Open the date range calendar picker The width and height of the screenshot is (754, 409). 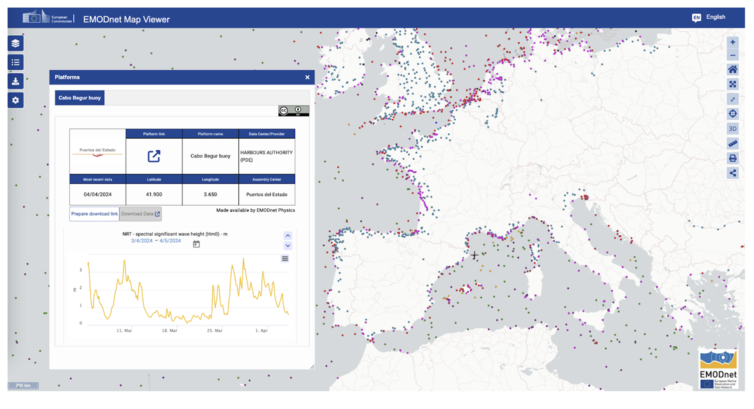(196, 244)
